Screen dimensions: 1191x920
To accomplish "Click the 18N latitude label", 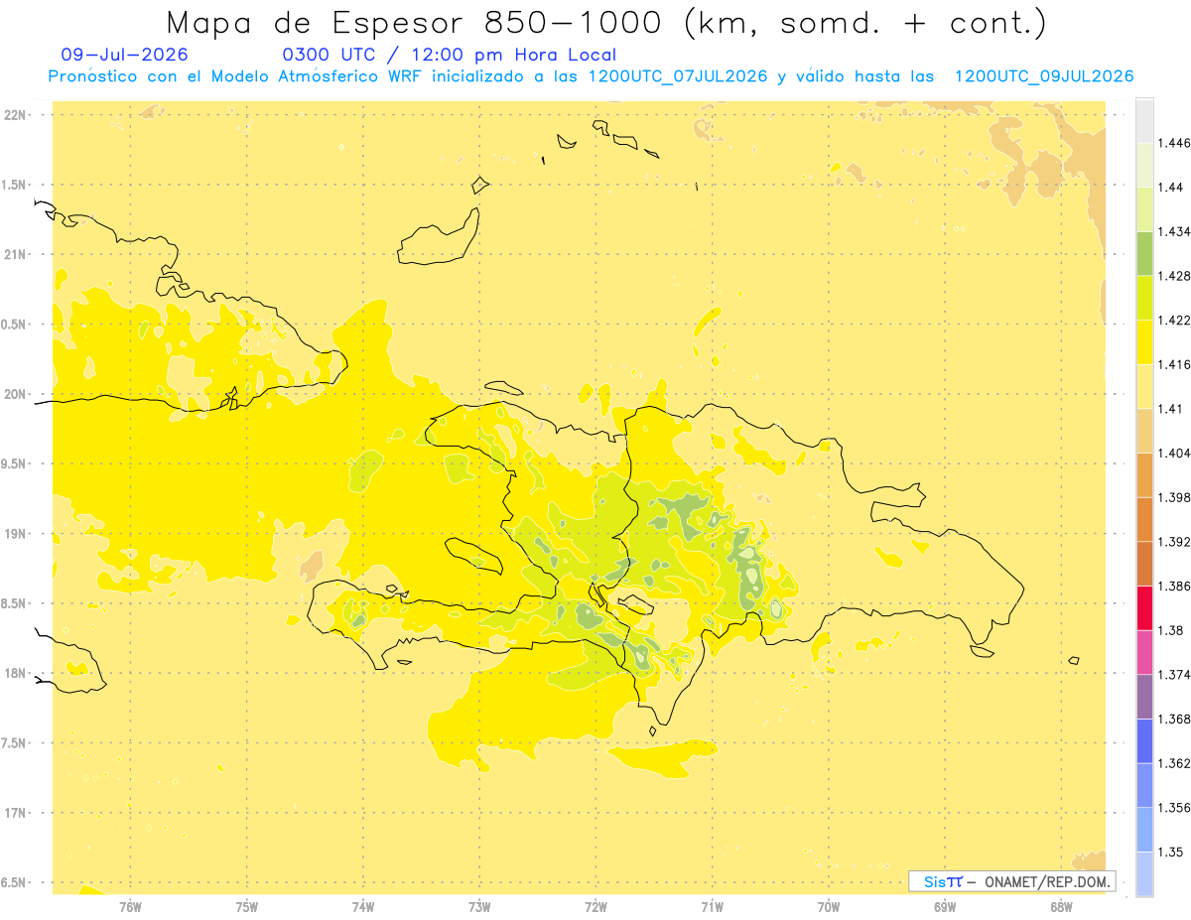I will 17,673.
